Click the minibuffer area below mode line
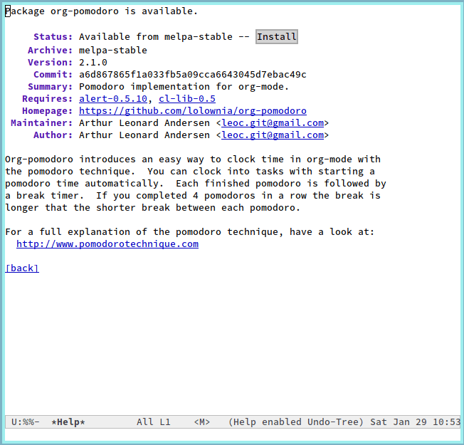The image size is (464, 445). tap(232, 434)
